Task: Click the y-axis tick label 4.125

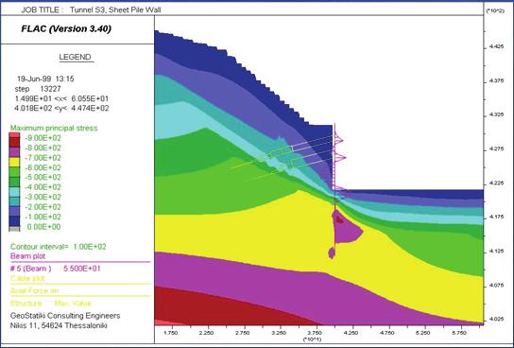Action: click(x=496, y=252)
